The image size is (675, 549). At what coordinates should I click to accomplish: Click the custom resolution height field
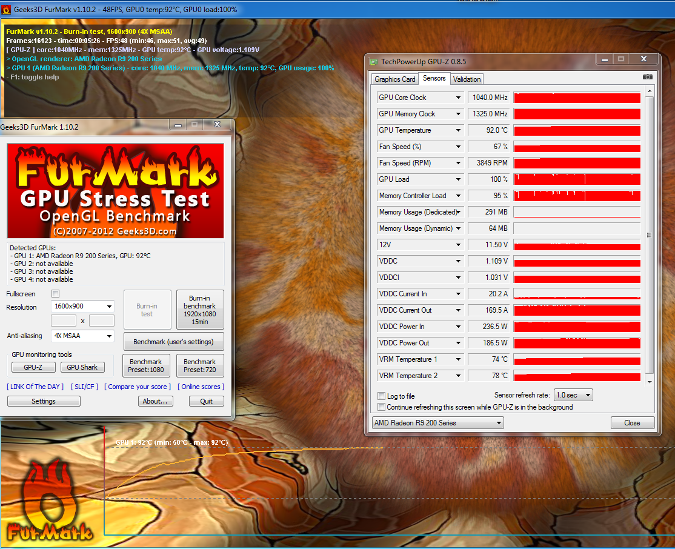pyautogui.click(x=102, y=321)
